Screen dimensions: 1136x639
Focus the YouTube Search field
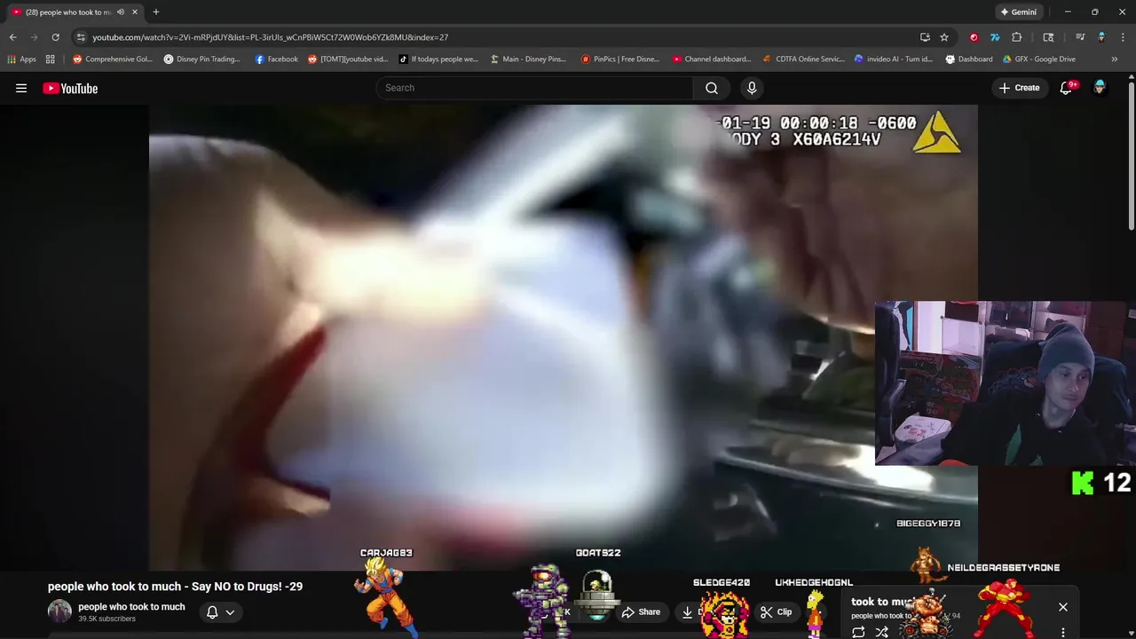click(534, 88)
